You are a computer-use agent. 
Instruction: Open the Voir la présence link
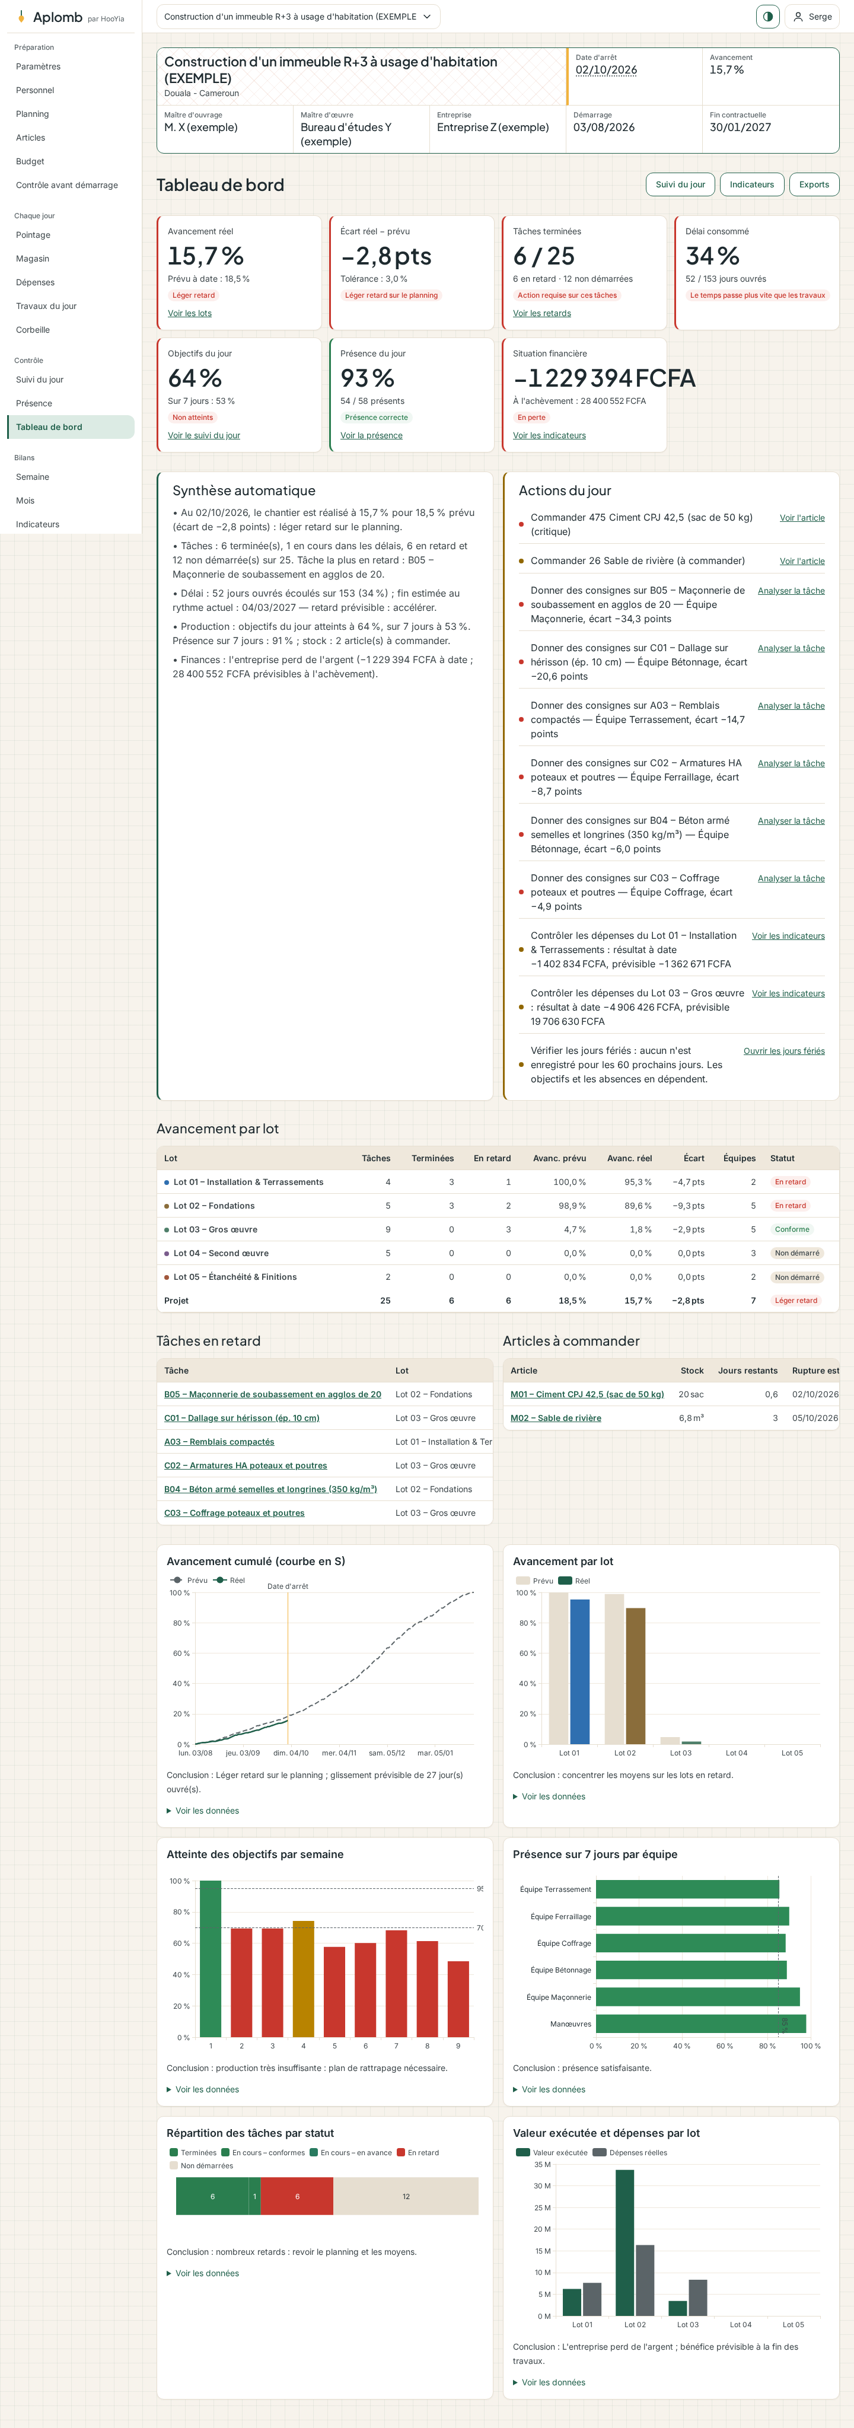tap(371, 435)
